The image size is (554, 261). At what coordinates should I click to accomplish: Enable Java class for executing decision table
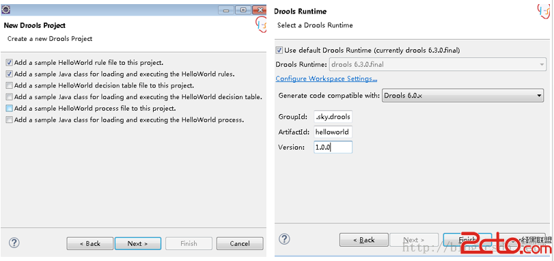[9, 97]
